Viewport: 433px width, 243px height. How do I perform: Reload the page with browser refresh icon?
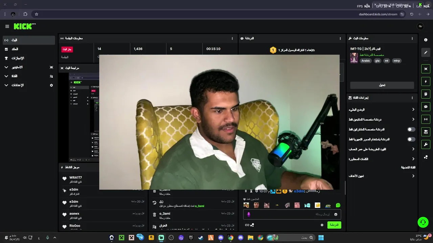412,14
